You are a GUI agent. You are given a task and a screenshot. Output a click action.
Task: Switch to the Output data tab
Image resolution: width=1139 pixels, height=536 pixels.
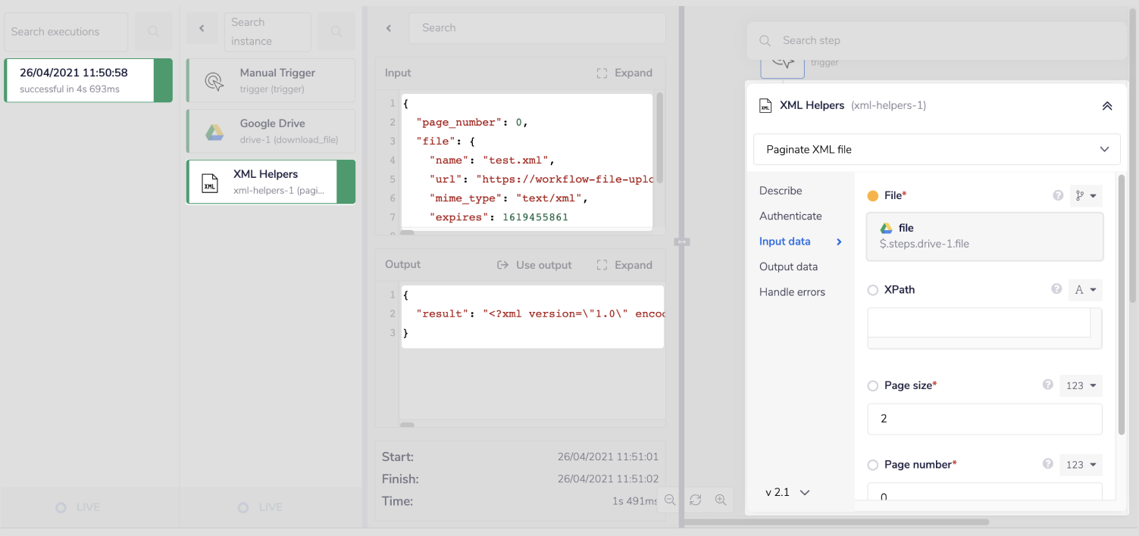pyautogui.click(x=788, y=266)
